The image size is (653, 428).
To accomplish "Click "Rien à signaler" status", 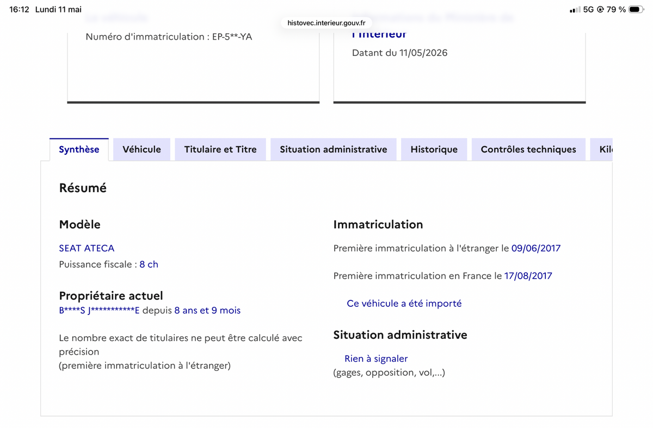I will tap(376, 359).
